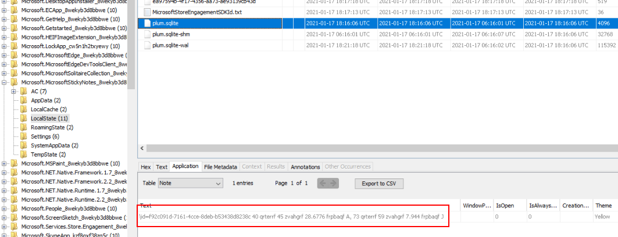Select the Microsoft.MicrosoftEdge_8wekyb3d8bbwe tree row
Image resolution: width=618 pixels, height=237 pixels.
pos(74,55)
